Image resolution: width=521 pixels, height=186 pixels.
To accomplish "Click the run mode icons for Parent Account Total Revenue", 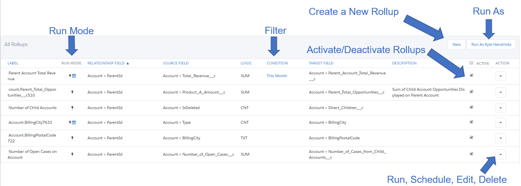I will click(73, 76).
